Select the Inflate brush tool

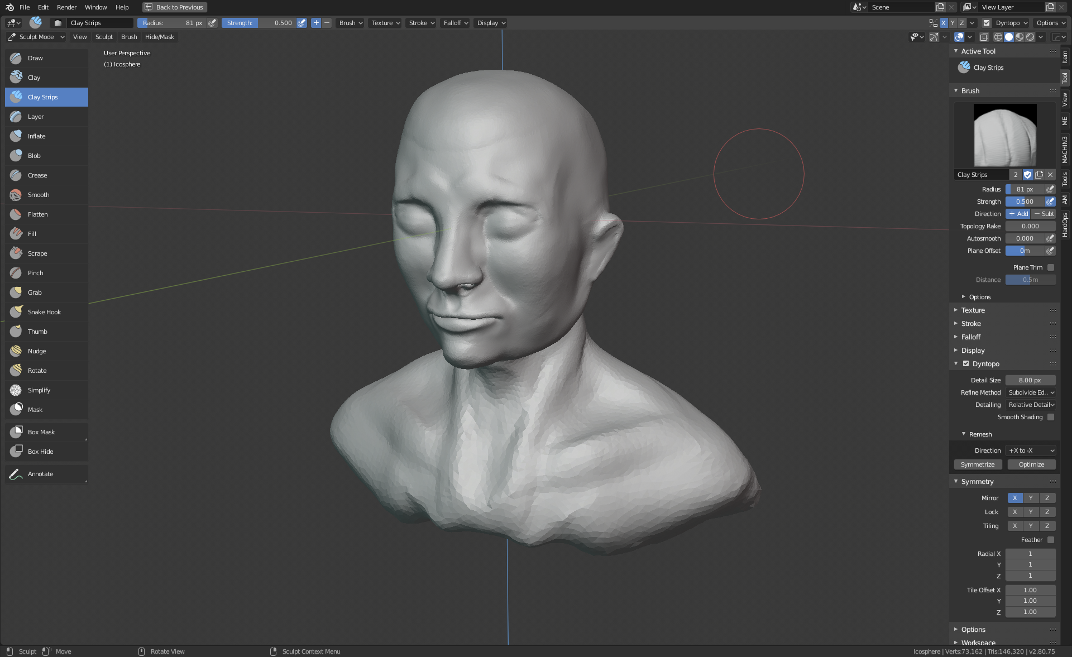[37, 136]
